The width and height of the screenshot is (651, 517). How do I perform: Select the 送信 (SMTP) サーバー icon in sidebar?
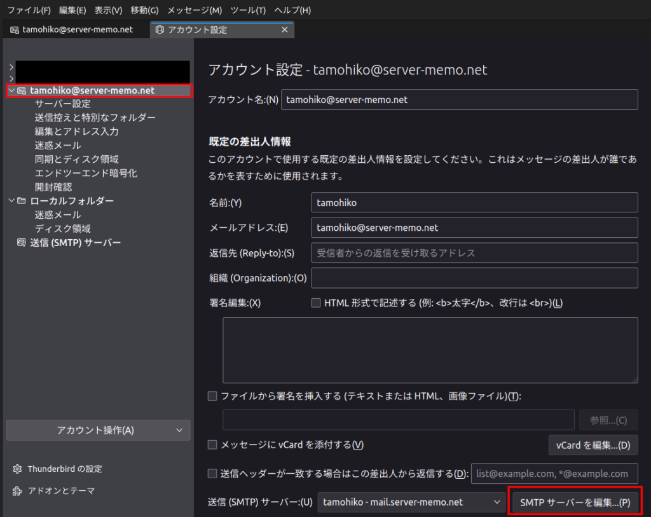[22, 242]
